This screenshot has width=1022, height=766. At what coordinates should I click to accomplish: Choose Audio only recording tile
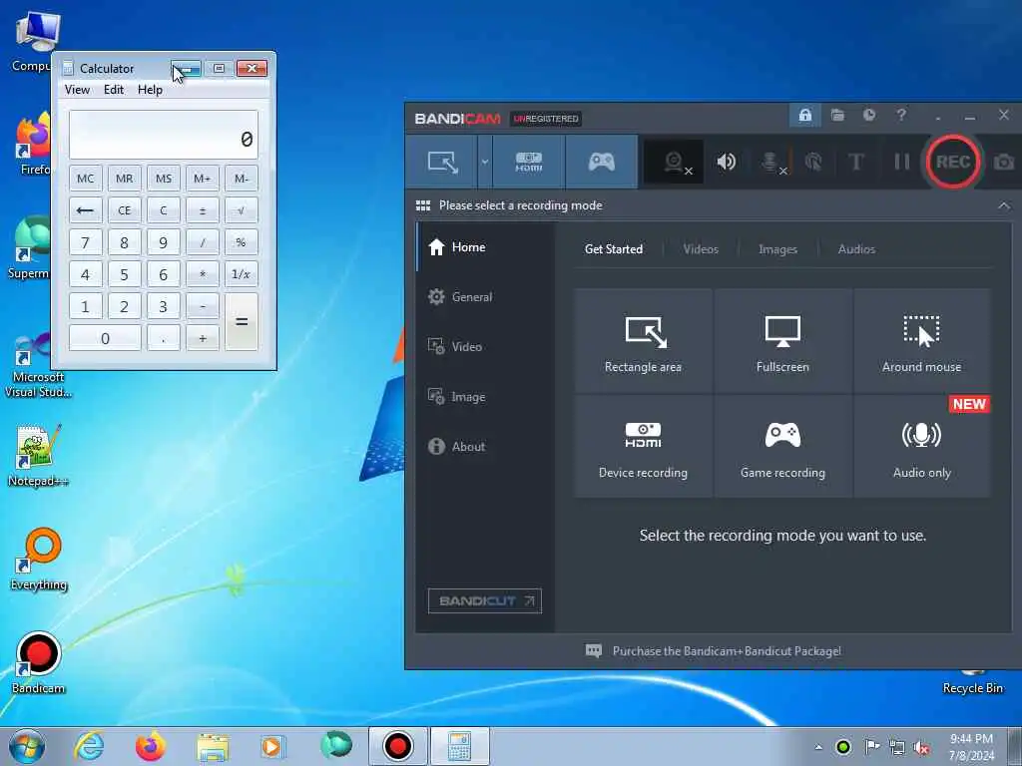coord(921,447)
